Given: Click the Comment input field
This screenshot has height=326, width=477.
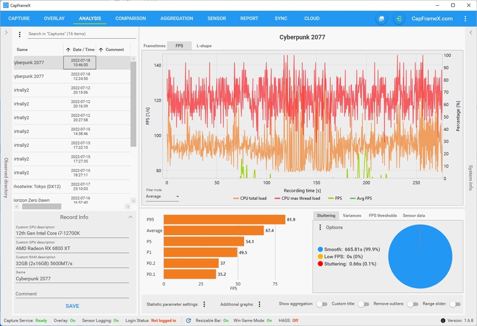Looking at the screenshot, I should tap(72, 294).
